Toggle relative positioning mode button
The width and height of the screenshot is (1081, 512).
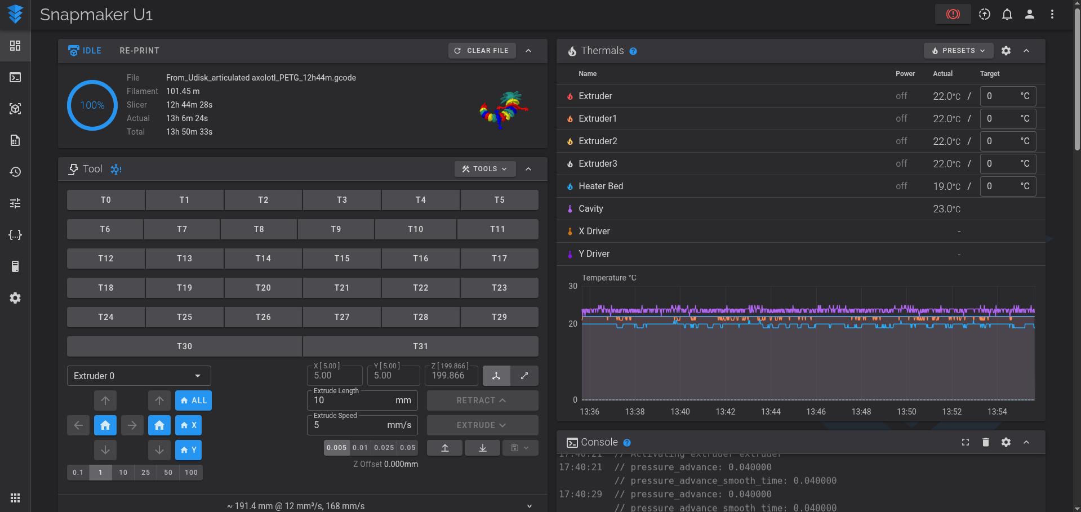524,376
